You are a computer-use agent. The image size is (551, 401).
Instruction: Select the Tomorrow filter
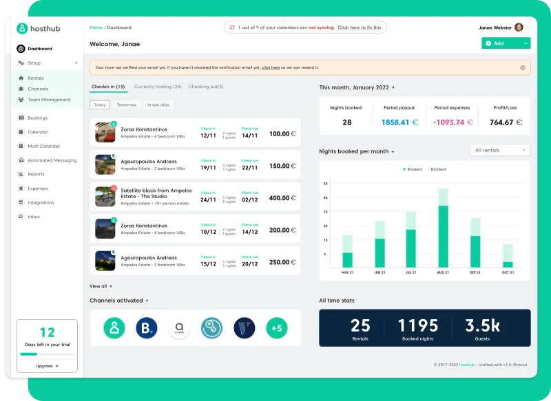(x=127, y=105)
